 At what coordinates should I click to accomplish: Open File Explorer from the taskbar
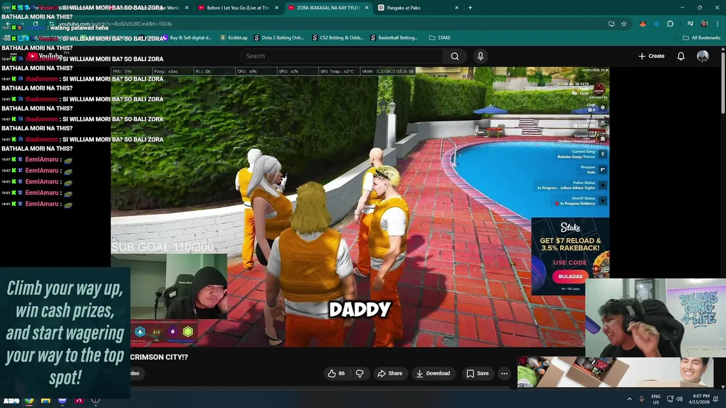pyautogui.click(x=45, y=400)
